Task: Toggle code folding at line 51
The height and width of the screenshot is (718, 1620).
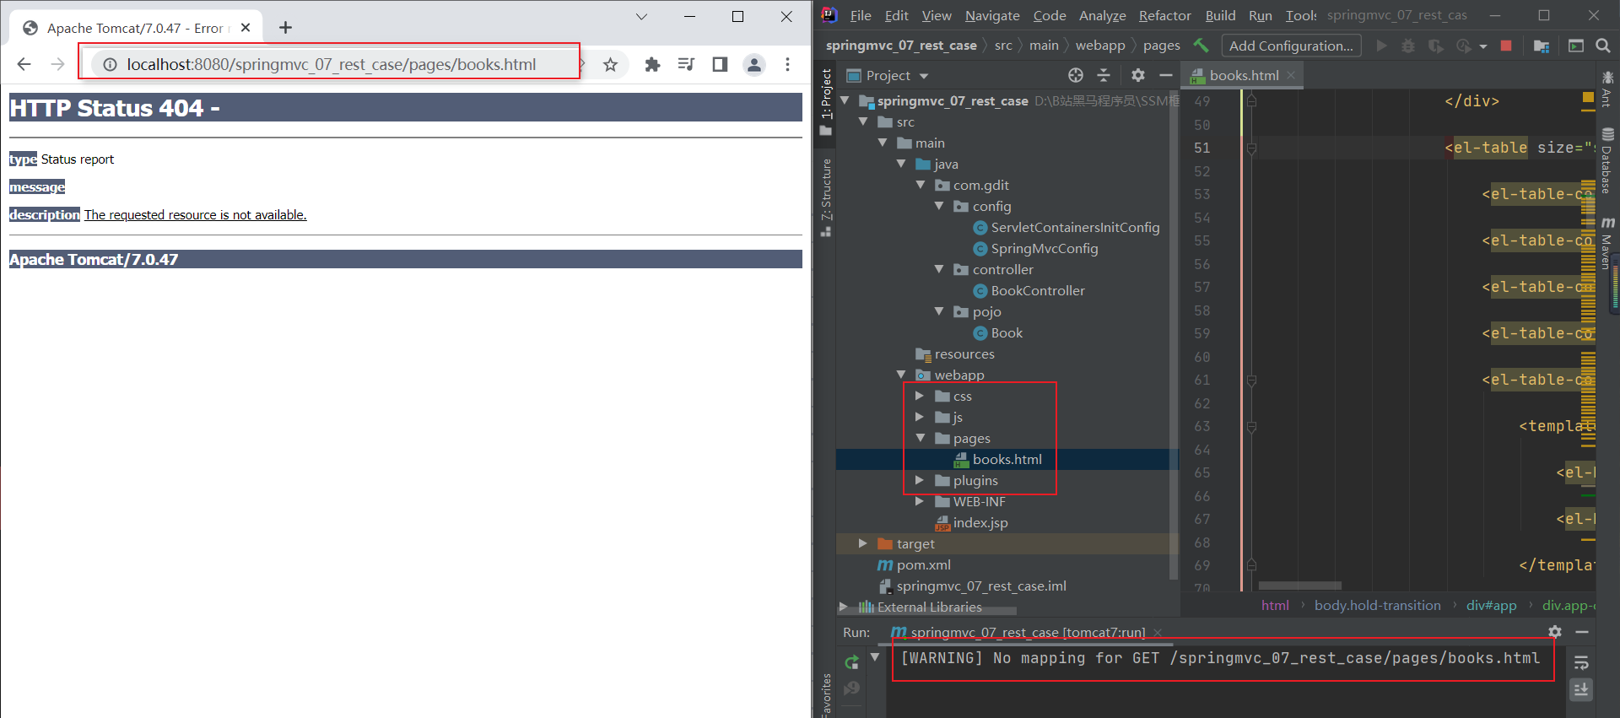Action: pyautogui.click(x=1252, y=148)
